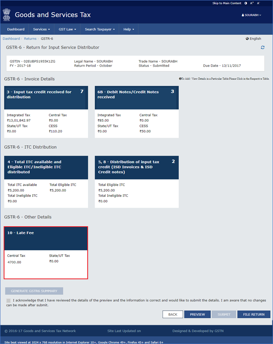273x344 pixels.
Task: Click the count 7 on tile 3
Action: tap(82, 92)
